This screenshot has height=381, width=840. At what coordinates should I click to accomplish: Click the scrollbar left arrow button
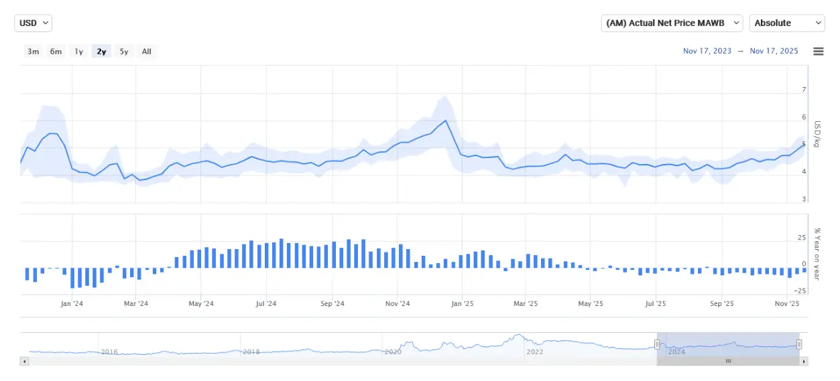point(25,361)
